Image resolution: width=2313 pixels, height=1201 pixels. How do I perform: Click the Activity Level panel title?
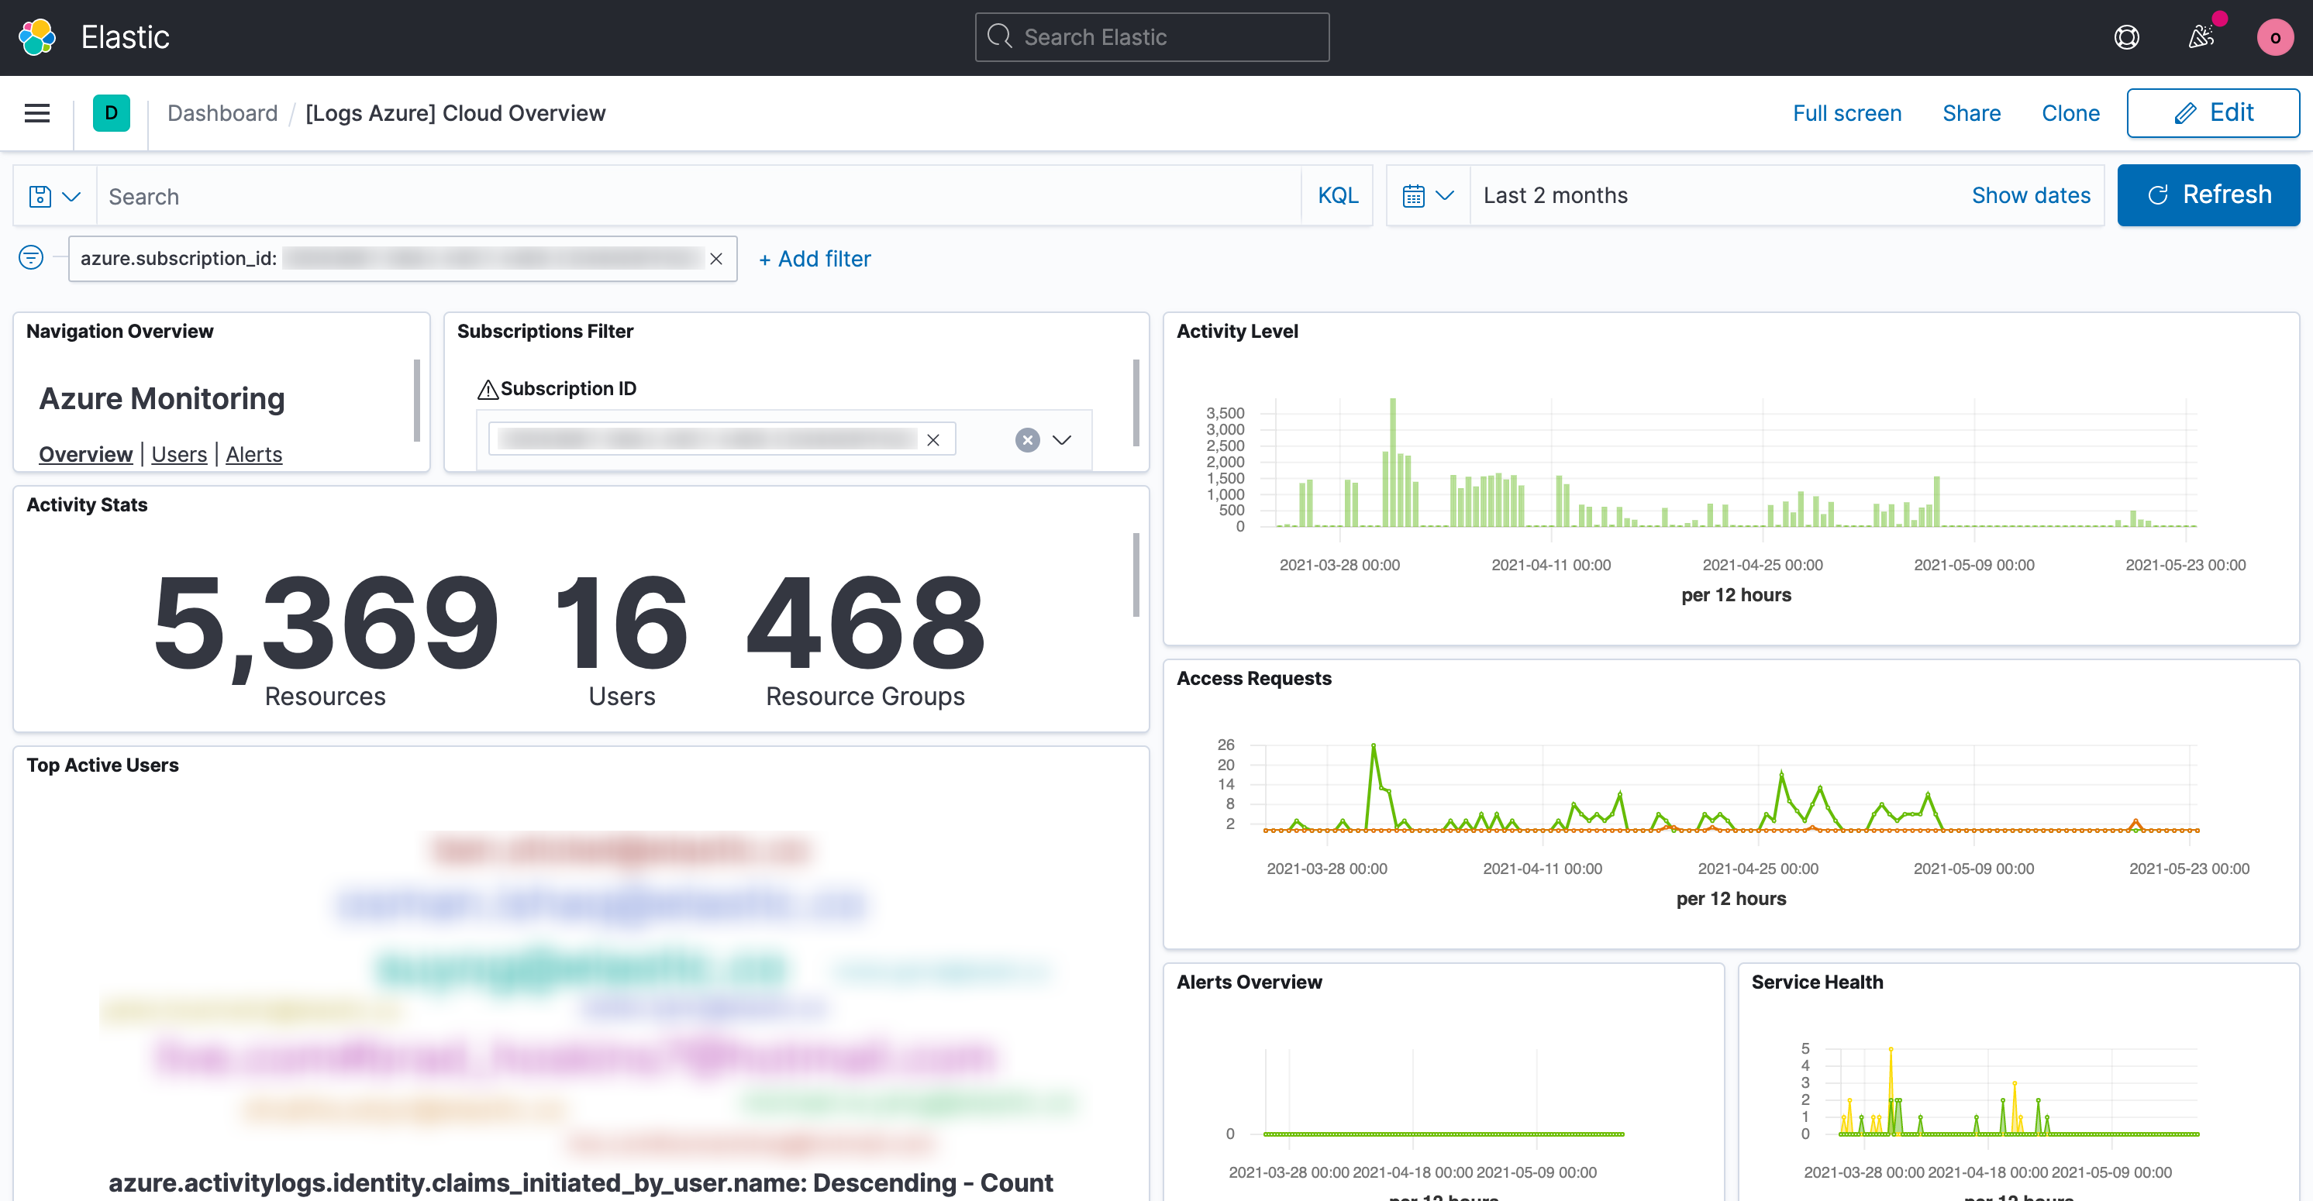pos(1236,331)
